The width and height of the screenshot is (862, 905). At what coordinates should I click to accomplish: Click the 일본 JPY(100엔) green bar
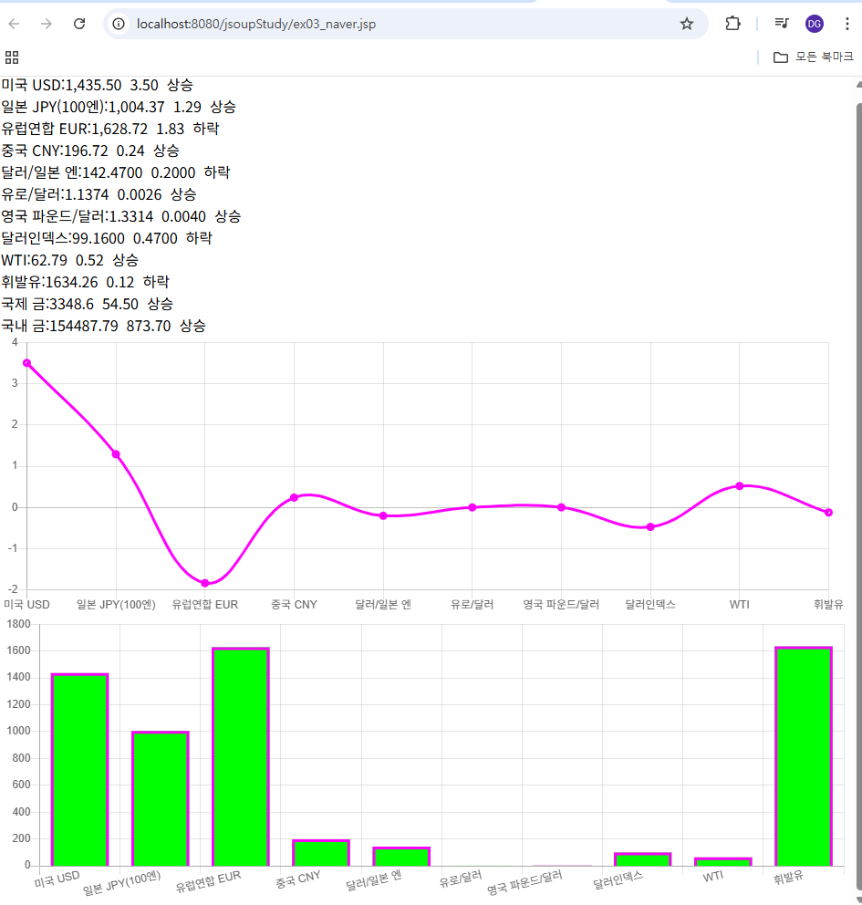(x=161, y=798)
